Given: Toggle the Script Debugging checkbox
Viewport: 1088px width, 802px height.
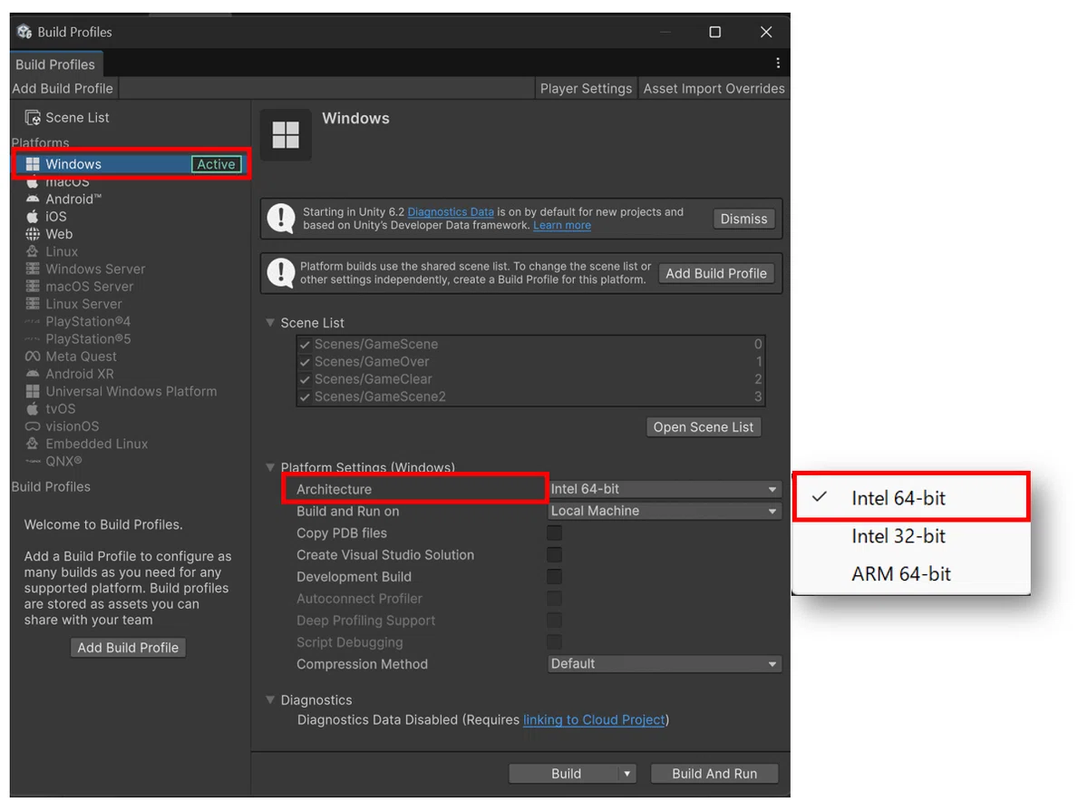Looking at the screenshot, I should tap(554, 641).
